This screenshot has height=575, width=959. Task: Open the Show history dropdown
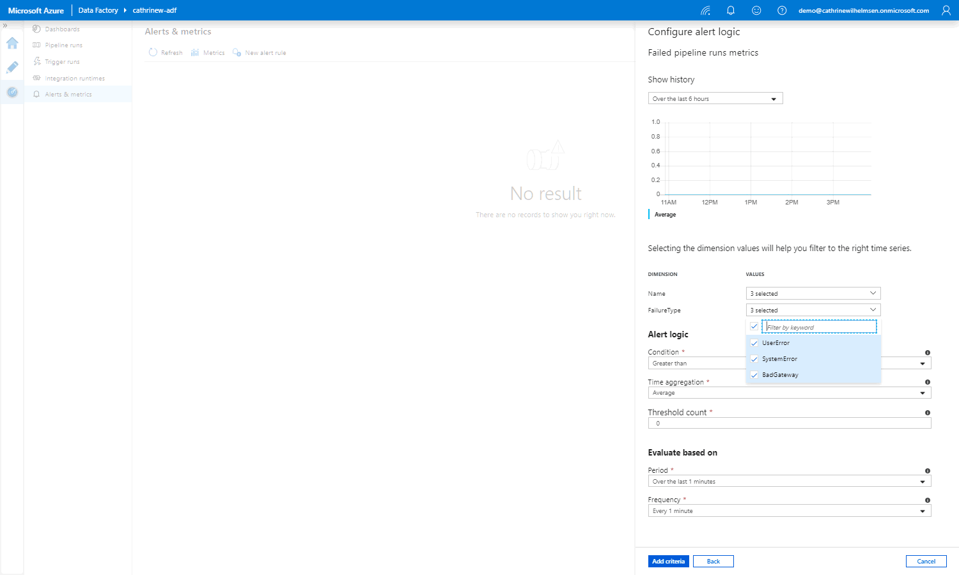pyautogui.click(x=715, y=99)
